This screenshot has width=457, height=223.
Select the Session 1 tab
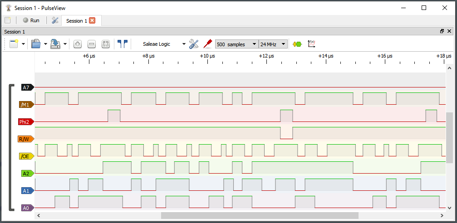tap(75, 21)
